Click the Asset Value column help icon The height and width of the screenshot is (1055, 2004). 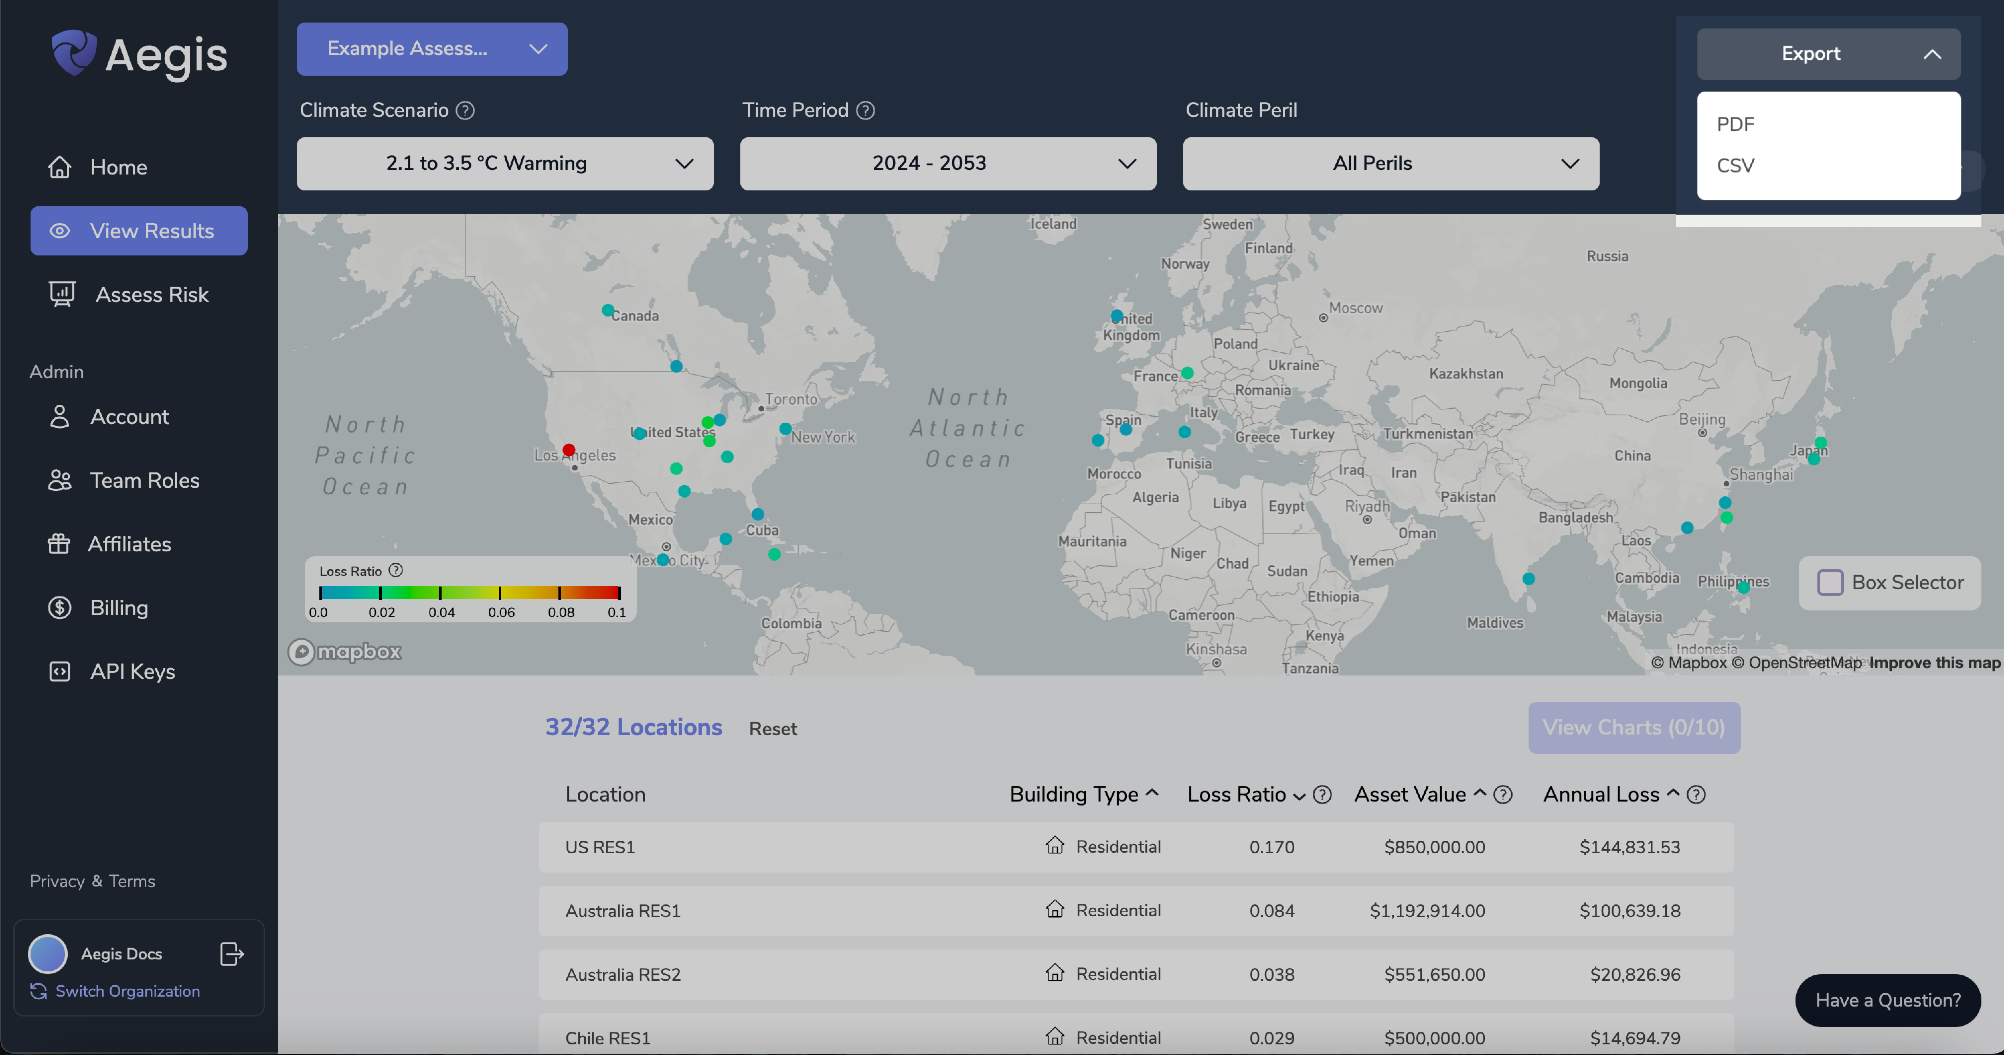(1503, 795)
